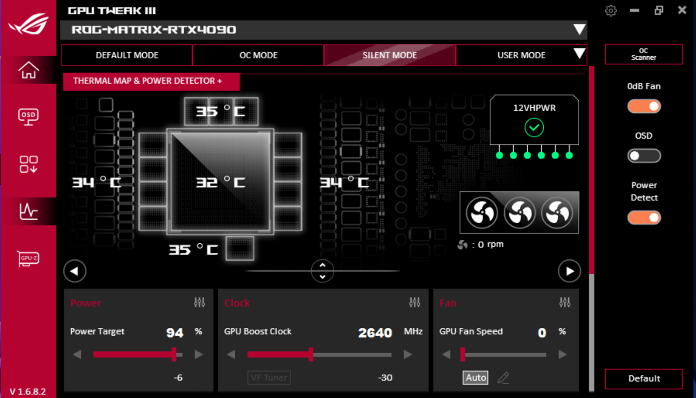The height and width of the screenshot is (398, 696).
Task: Click the Power Target offset -6
Action: (x=178, y=378)
